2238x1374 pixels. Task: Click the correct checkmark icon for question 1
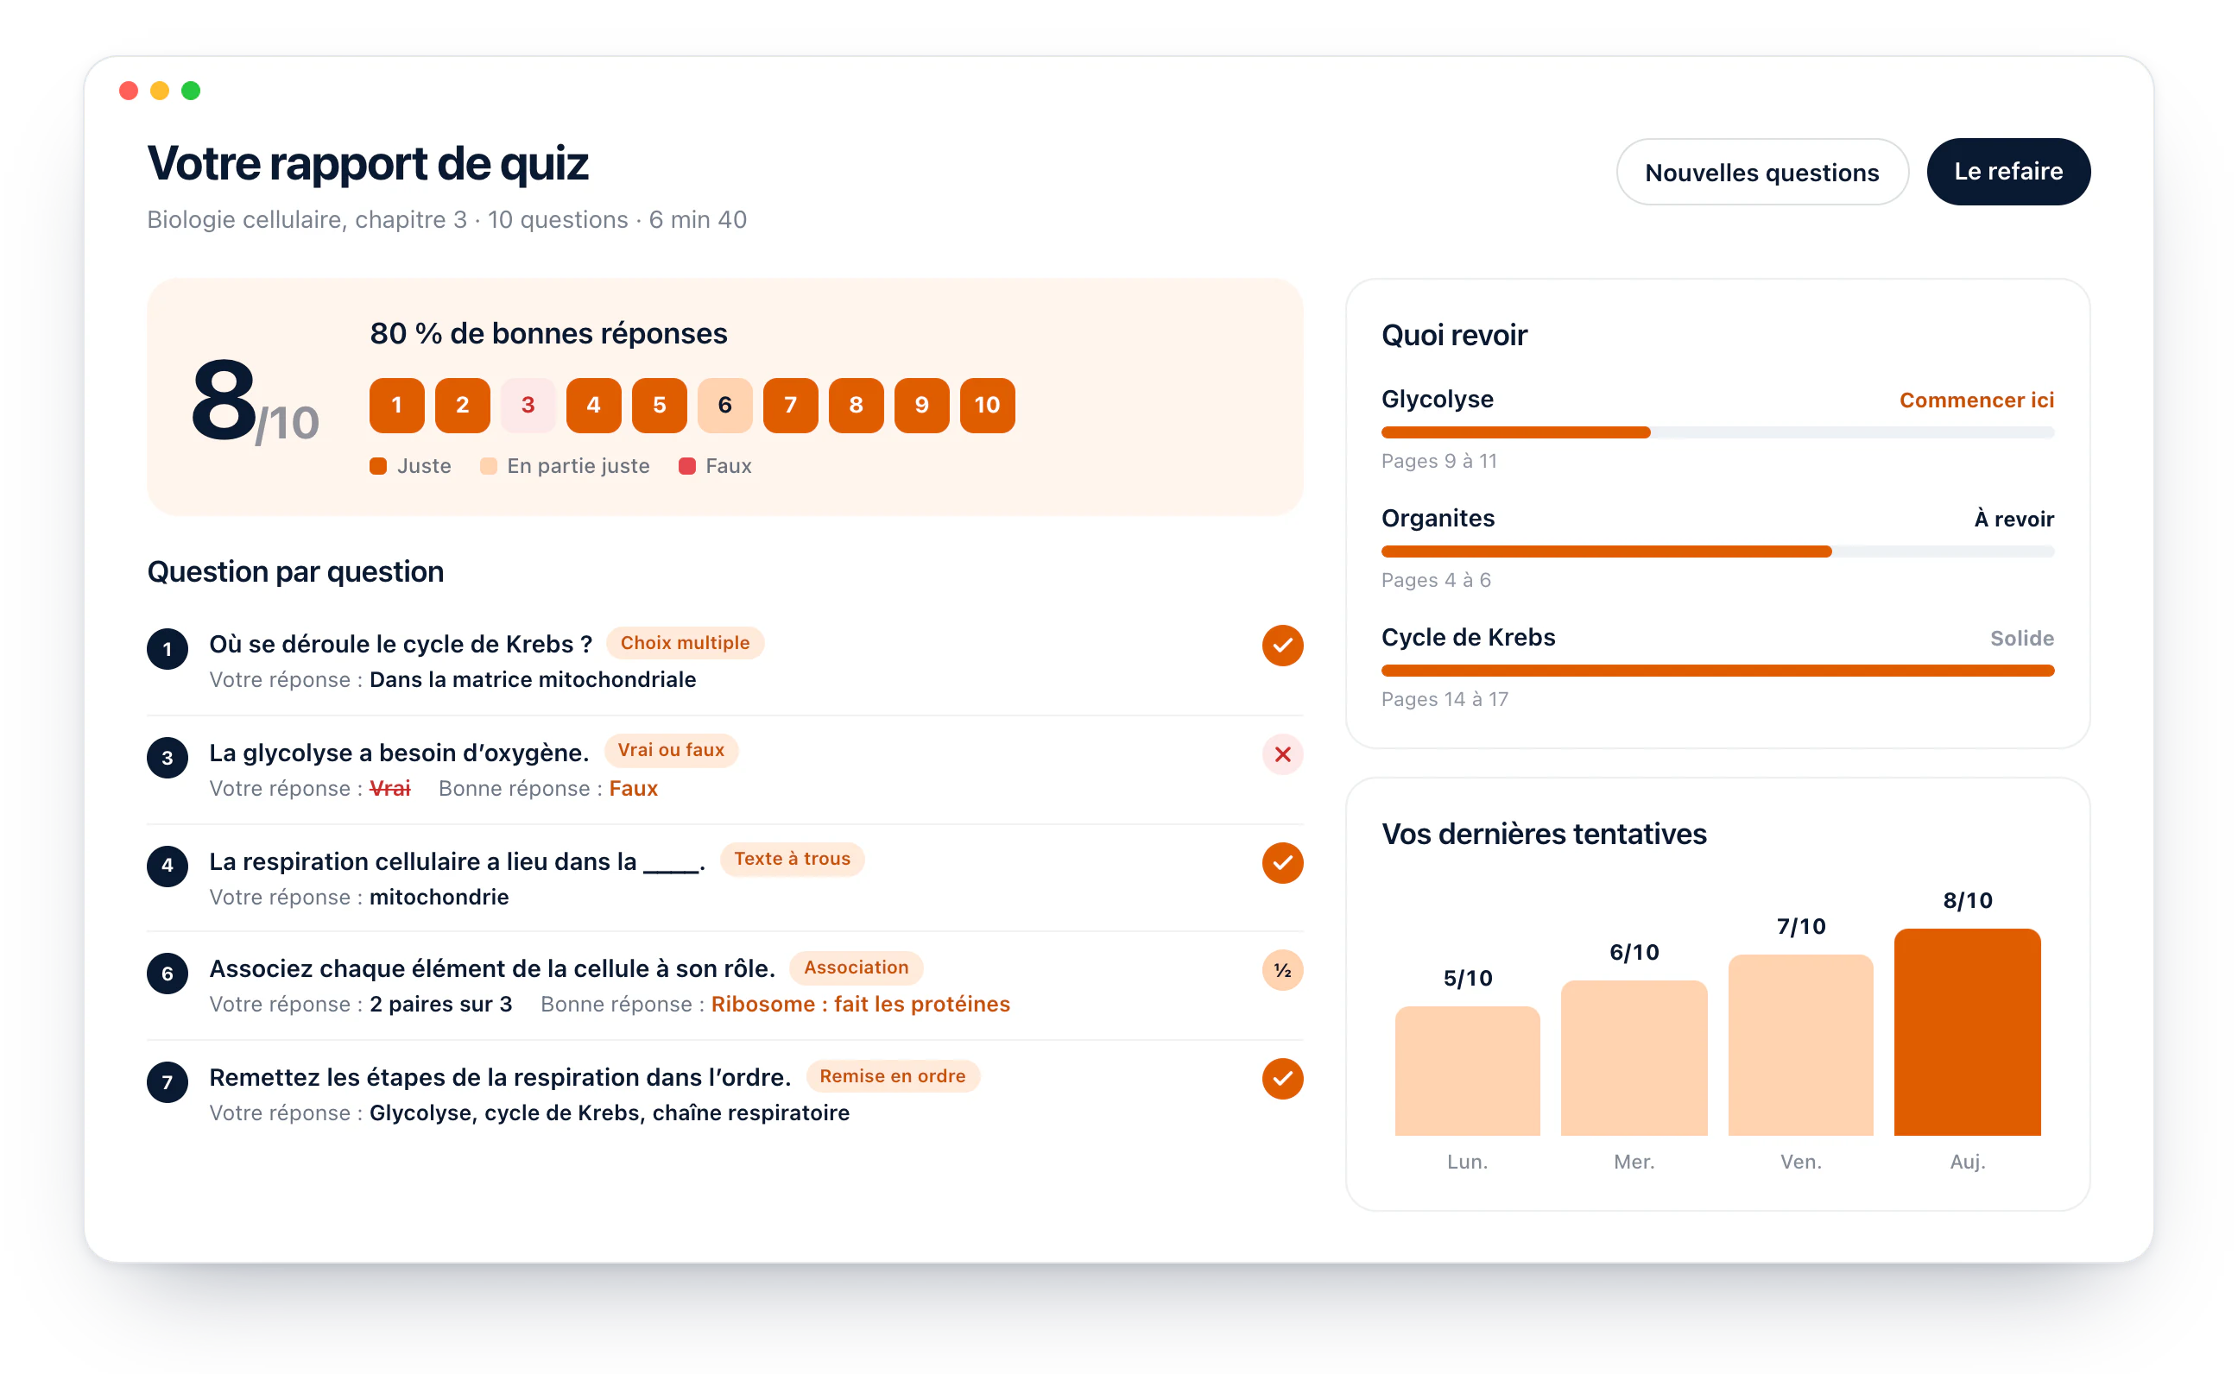[1281, 646]
